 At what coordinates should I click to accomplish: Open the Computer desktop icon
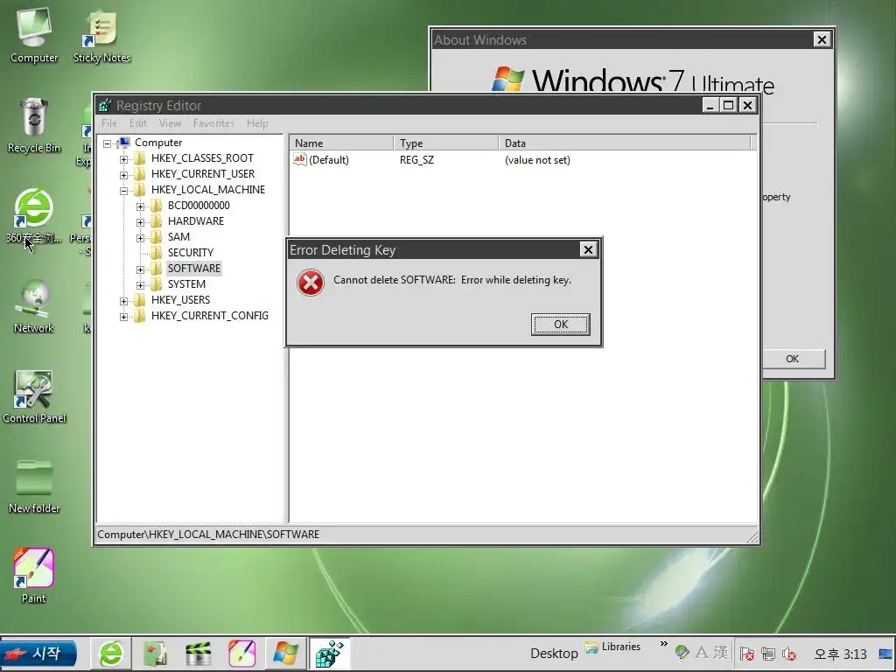coord(34,36)
